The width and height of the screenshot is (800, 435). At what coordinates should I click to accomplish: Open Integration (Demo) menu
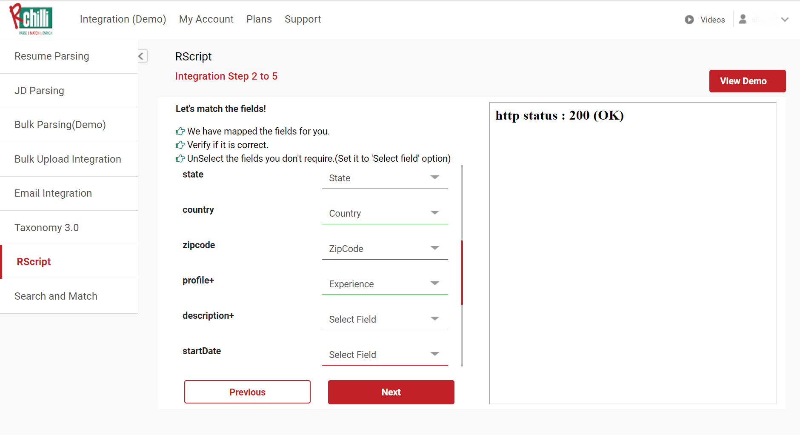click(123, 19)
